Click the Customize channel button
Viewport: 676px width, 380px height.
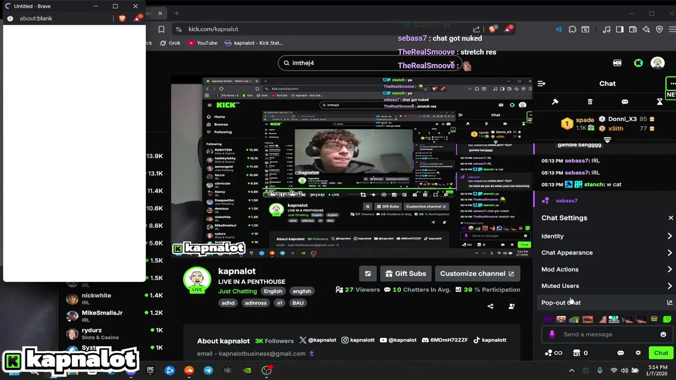pyautogui.click(x=477, y=273)
